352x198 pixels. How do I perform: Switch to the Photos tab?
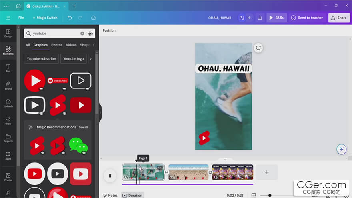[56, 45]
